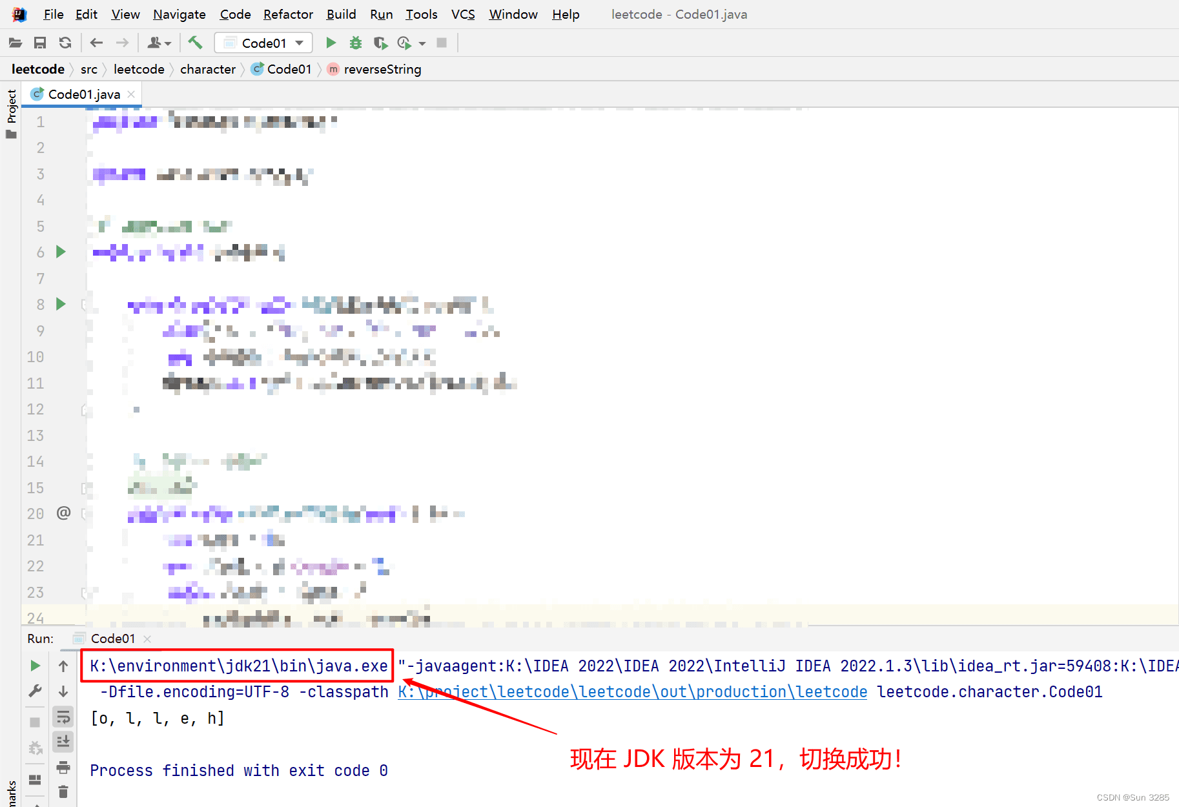The width and height of the screenshot is (1179, 807).
Task: Expand the profiler dropdown arrow
Action: pos(422,44)
